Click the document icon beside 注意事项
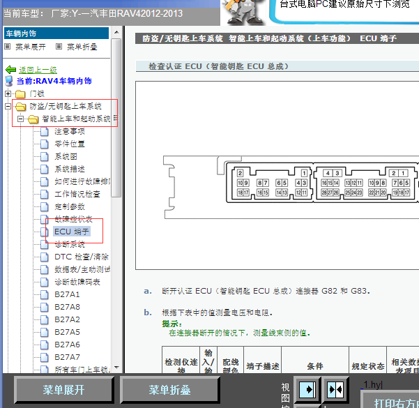The height and width of the screenshot is (408, 419). coord(45,132)
